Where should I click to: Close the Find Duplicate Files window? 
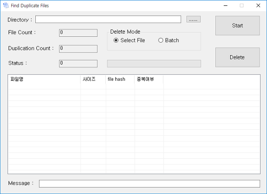[258, 6]
